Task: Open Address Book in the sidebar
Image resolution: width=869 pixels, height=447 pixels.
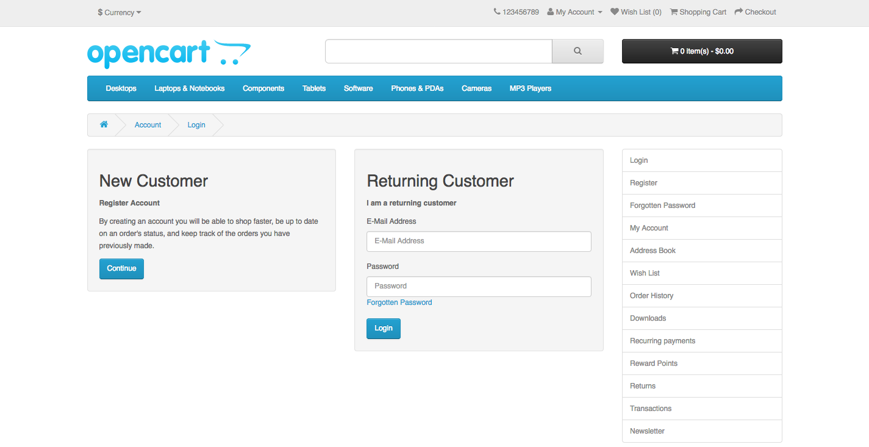Action: 702,251
